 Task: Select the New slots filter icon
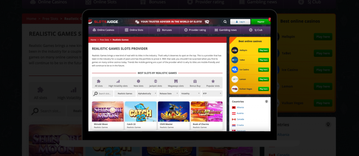(x=138, y=81)
